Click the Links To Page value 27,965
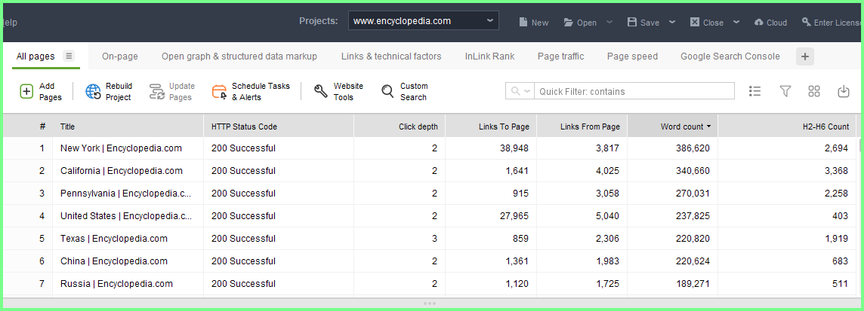The image size is (864, 311). tap(513, 216)
